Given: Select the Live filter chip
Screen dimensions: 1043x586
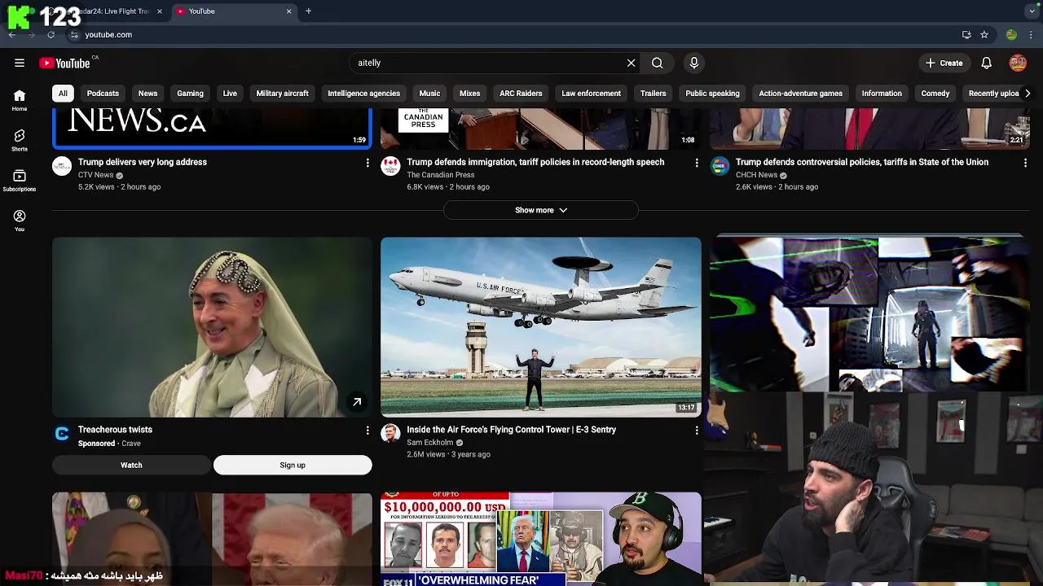Looking at the screenshot, I should point(230,94).
